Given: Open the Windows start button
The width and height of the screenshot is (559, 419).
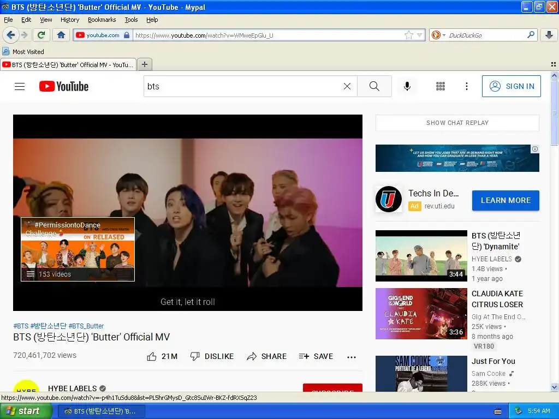Looking at the screenshot, I should (26, 411).
